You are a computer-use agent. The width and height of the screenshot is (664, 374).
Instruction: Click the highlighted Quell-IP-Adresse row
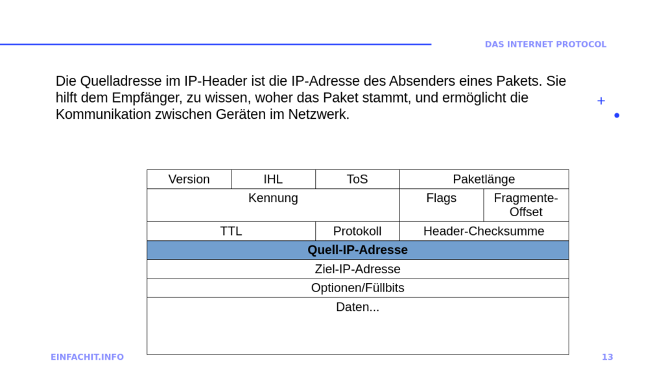[358, 250]
